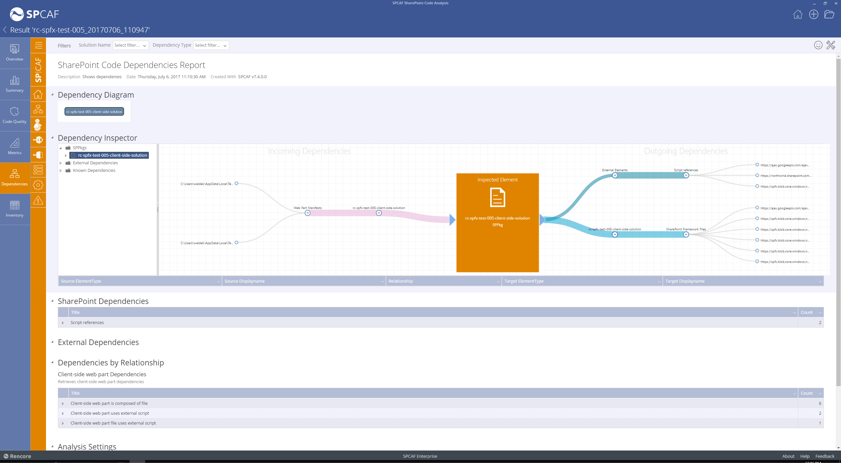Viewport: 841px width, 463px height.
Task: Open the hamburger menu in the orange sidebar
Action: [x=38, y=45]
